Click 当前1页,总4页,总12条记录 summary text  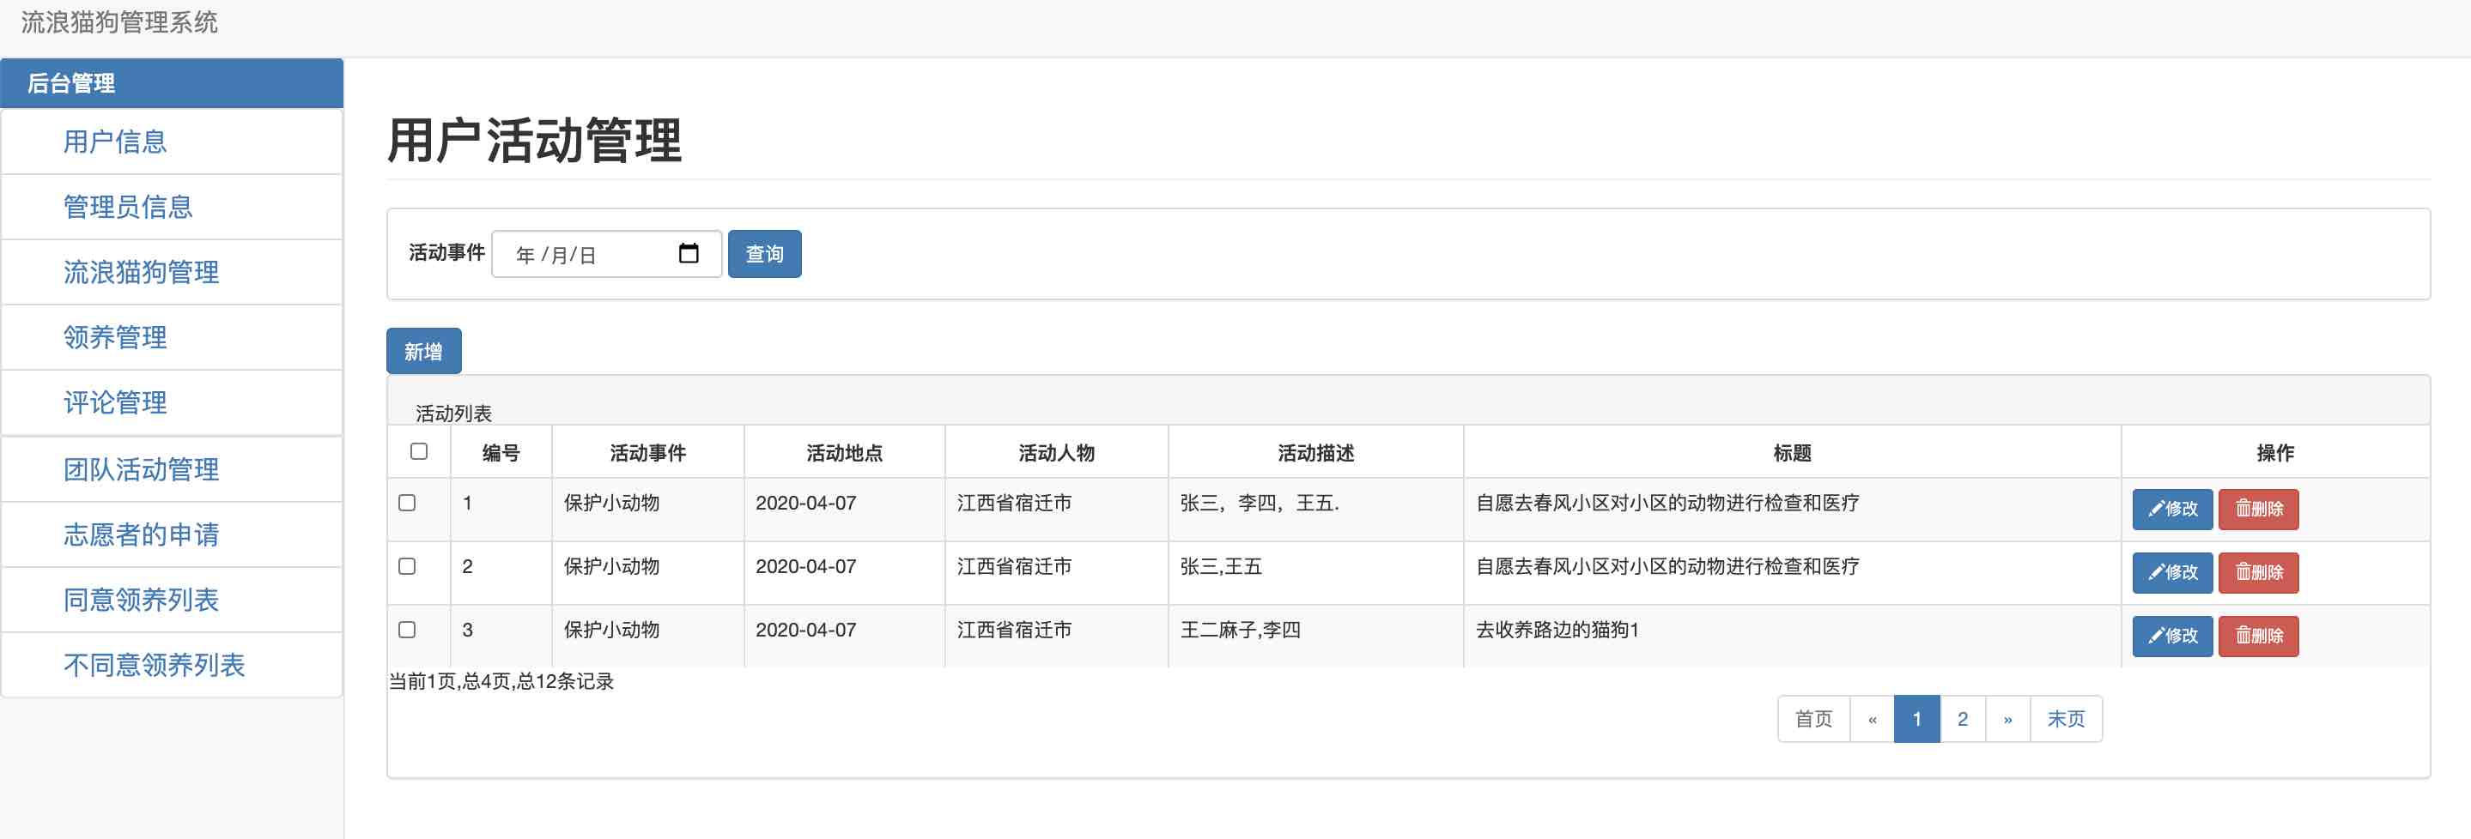501,682
